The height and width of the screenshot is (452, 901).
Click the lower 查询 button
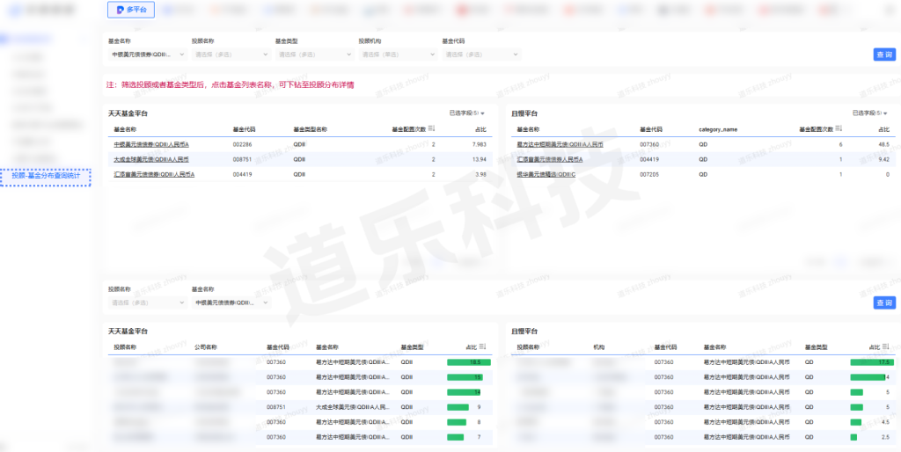tap(883, 303)
